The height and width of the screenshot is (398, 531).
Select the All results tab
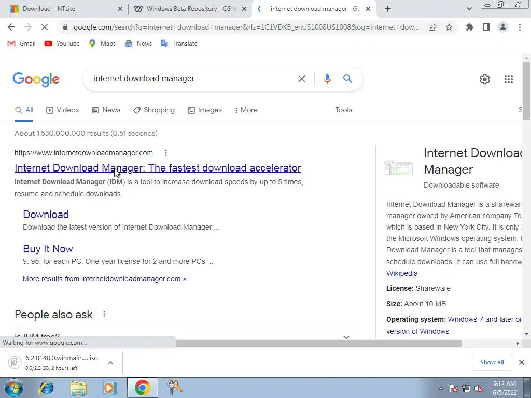coord(24,110)
